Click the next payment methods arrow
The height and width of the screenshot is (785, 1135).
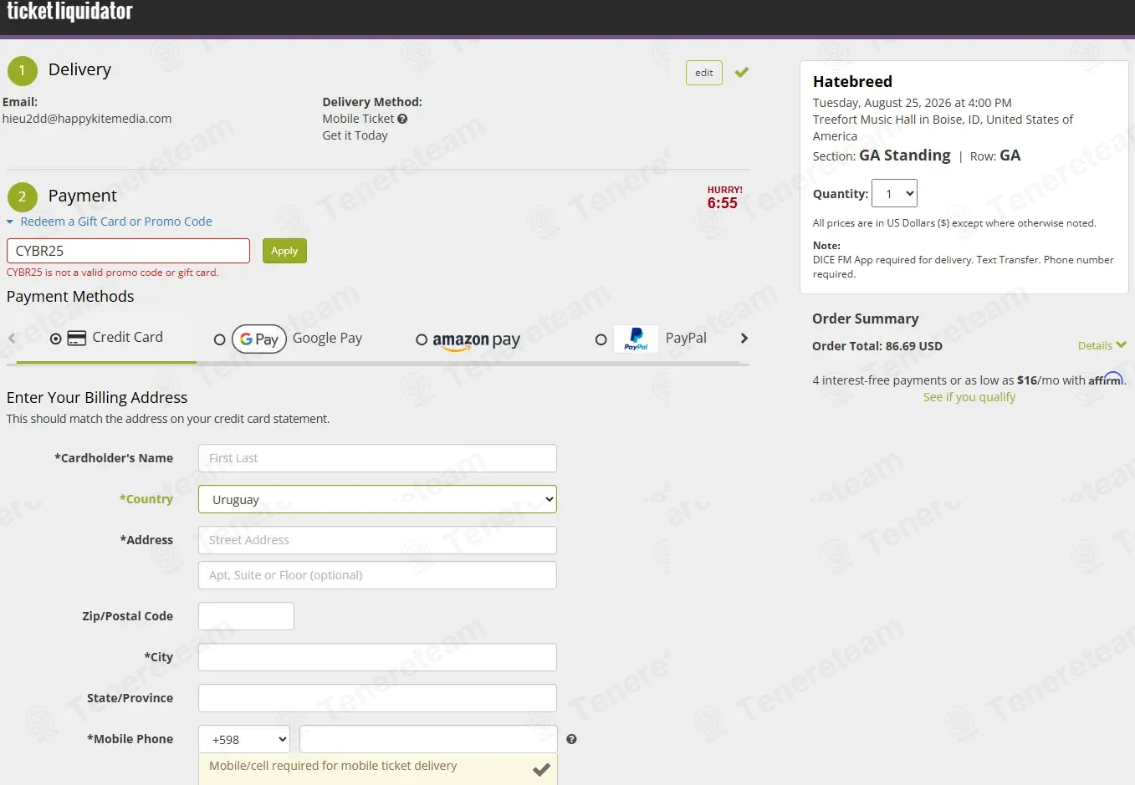click(x=744, y=339)
